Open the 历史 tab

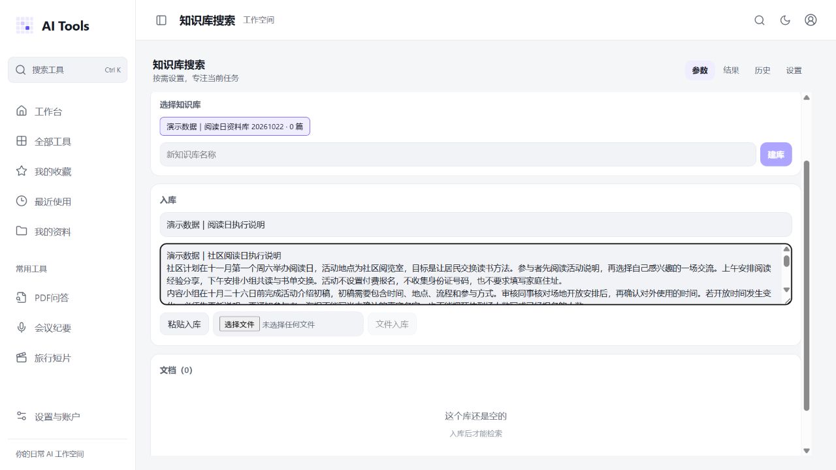point(763,70)
